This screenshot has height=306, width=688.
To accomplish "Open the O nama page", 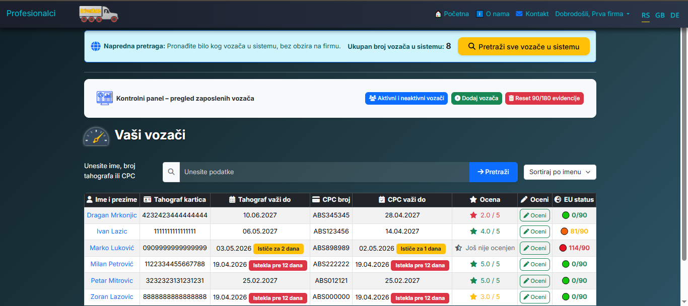I will coord(493,14).
